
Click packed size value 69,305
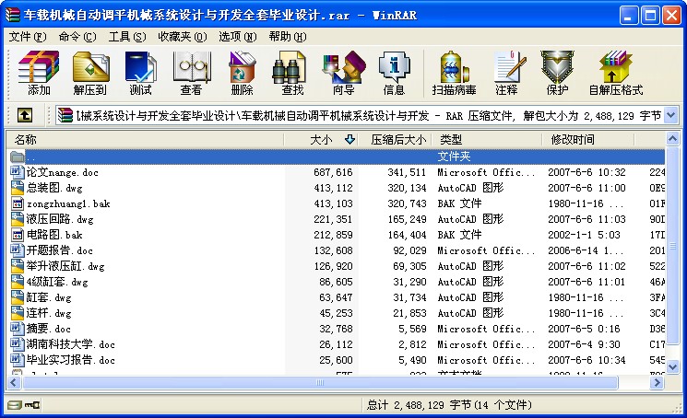click(409, 266)
